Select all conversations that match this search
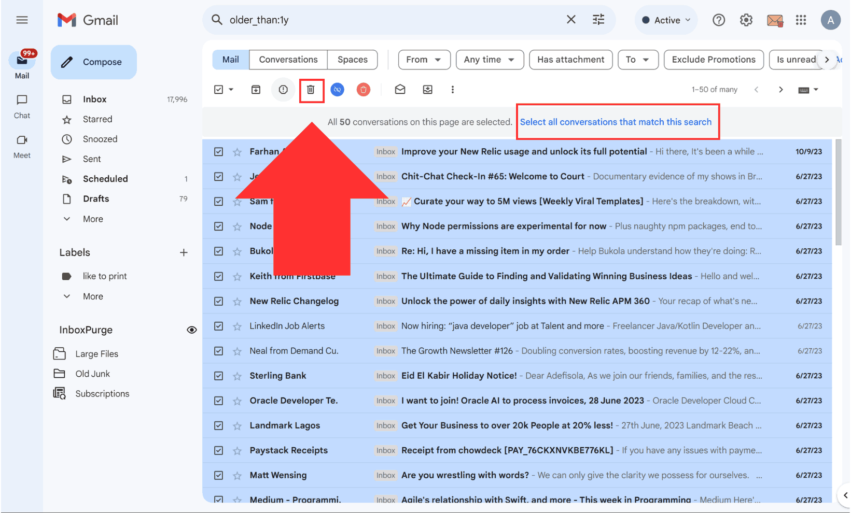The width and height of the screenshot is (851, 513). [616, 122]
